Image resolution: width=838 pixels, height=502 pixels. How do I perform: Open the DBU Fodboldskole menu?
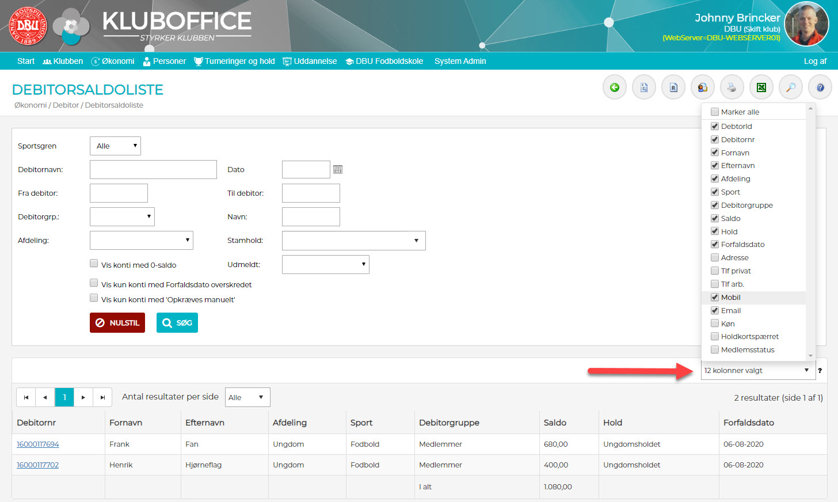(384, 61)
